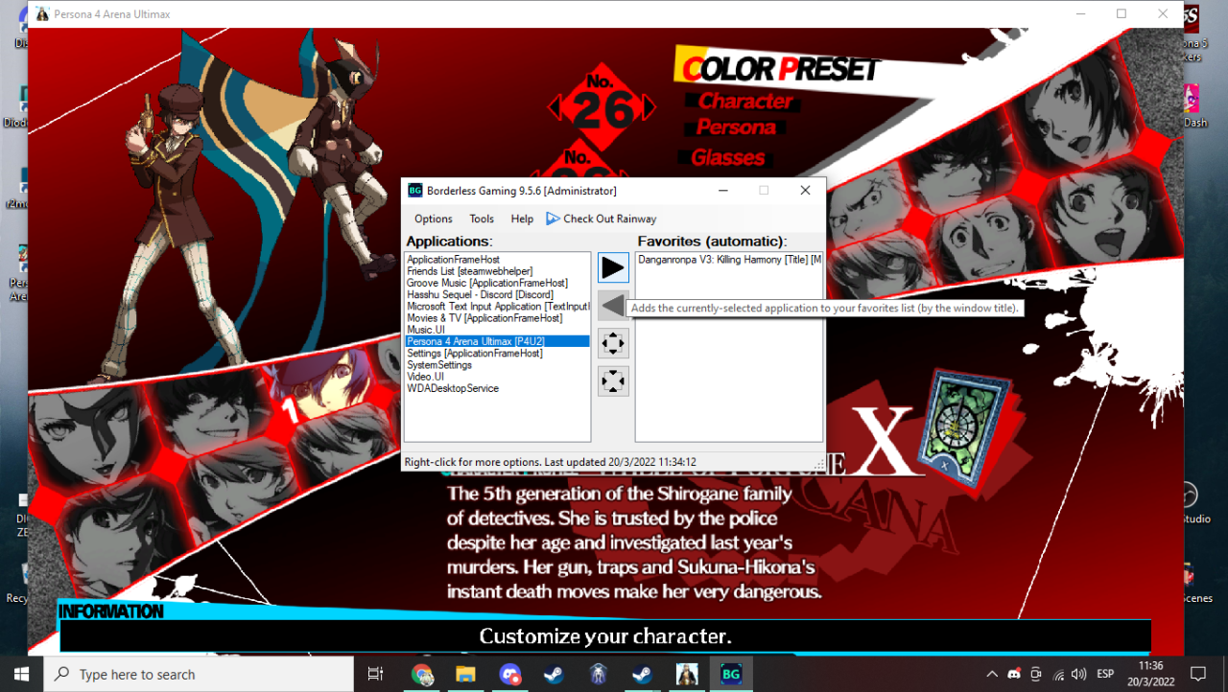Open the Options menu
This screenshot has height=692, width=1228.
(434, 219)
